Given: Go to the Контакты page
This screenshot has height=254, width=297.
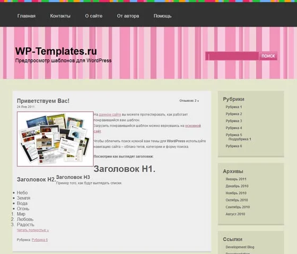Looking at the screenshot, I should point(60,16).
